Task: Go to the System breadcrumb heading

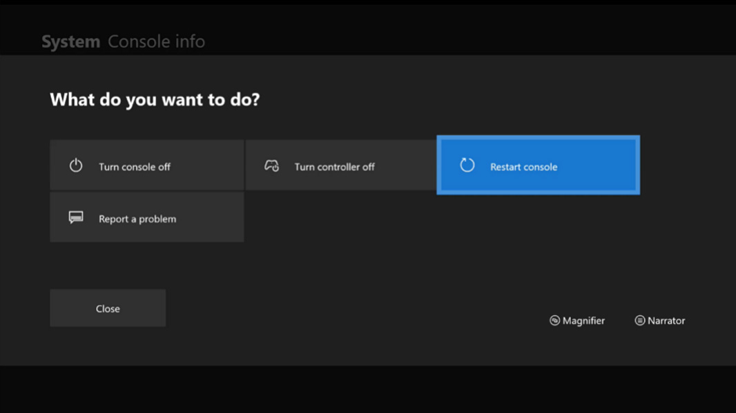Action: click(70, 41)
